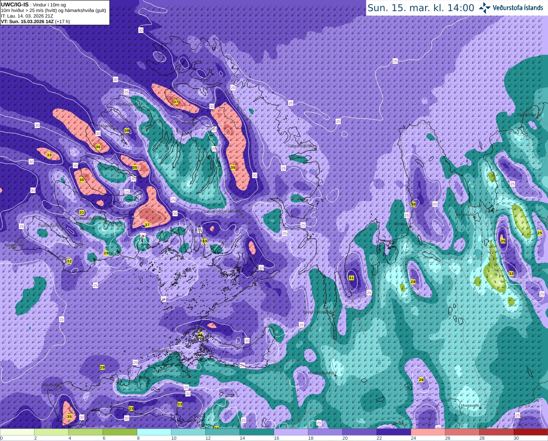Click the Bjargtangar station label
The width and height of the screenshot is (548, 441).
(x=14, y=245)
